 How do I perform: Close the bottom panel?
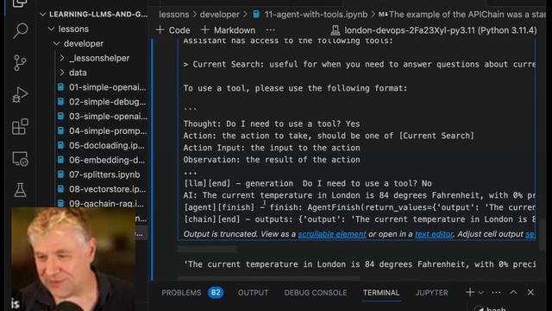(x=530, y=292)
